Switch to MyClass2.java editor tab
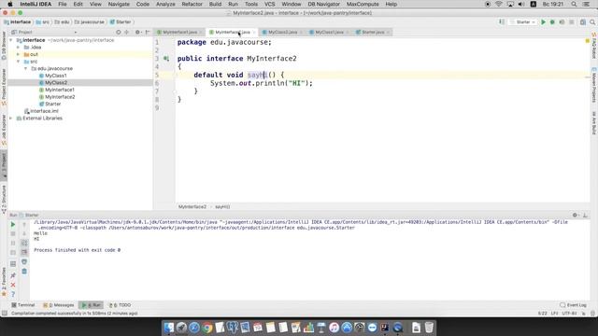The width and height of the screenshot is (598, 336). [282, 33]
